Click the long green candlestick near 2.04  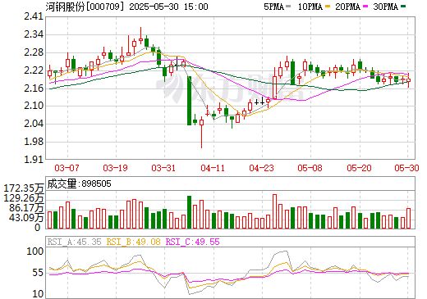point(189,101)
